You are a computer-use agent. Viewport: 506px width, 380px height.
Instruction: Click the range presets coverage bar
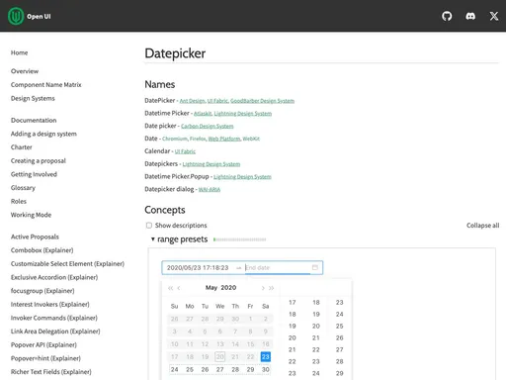(x=239, y=239)
